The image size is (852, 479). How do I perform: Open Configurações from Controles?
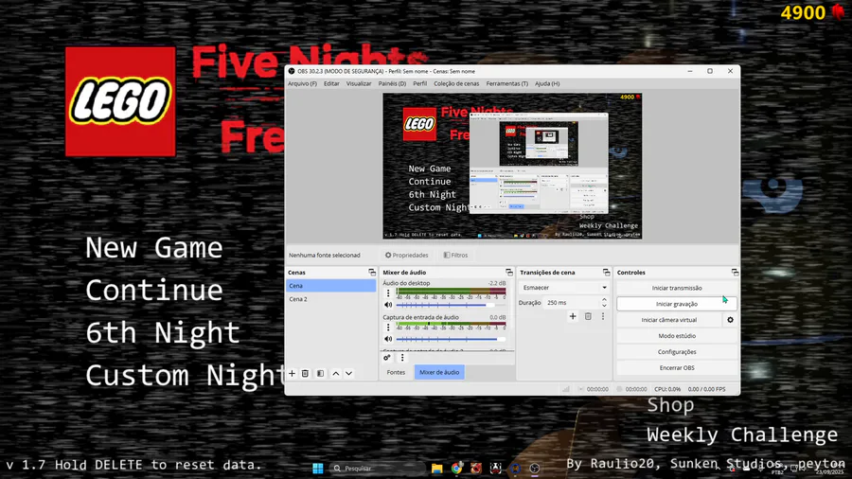(677, 352)
